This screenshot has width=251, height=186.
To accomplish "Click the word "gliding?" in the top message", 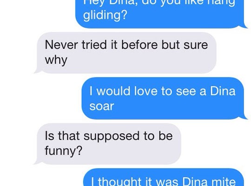I will coord(105,15).
